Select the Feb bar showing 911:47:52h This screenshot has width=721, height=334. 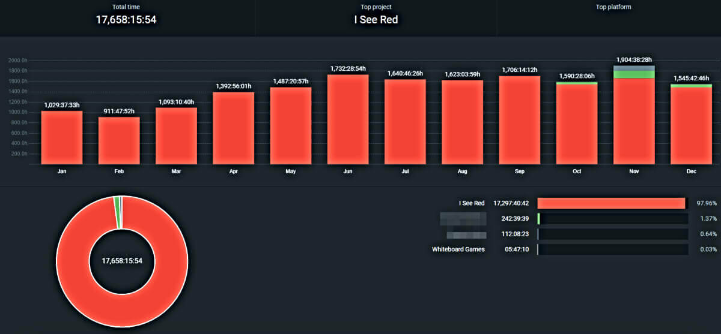click(x=119, y=141)
